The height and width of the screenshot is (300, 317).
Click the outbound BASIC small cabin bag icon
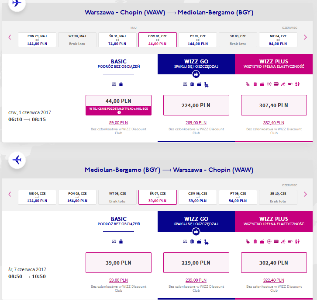point(121,84)
